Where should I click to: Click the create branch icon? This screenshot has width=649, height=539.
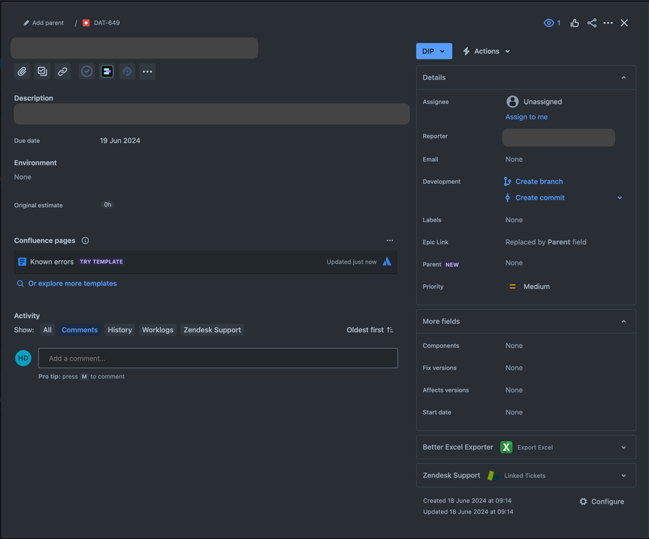point(507,182)
